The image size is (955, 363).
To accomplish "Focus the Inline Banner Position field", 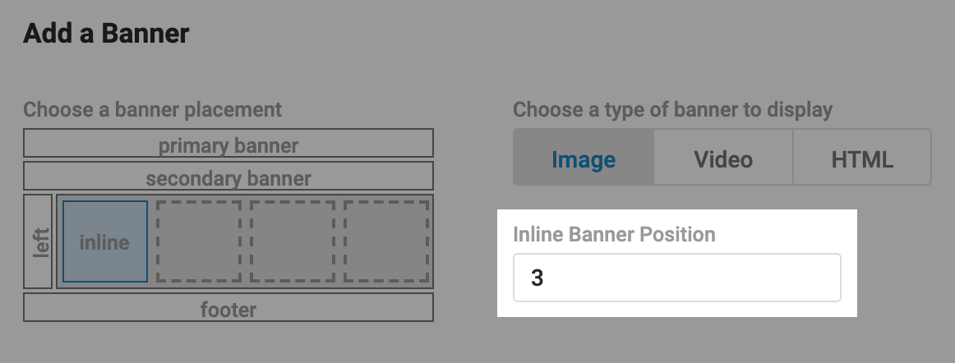I will click(677, 278).
